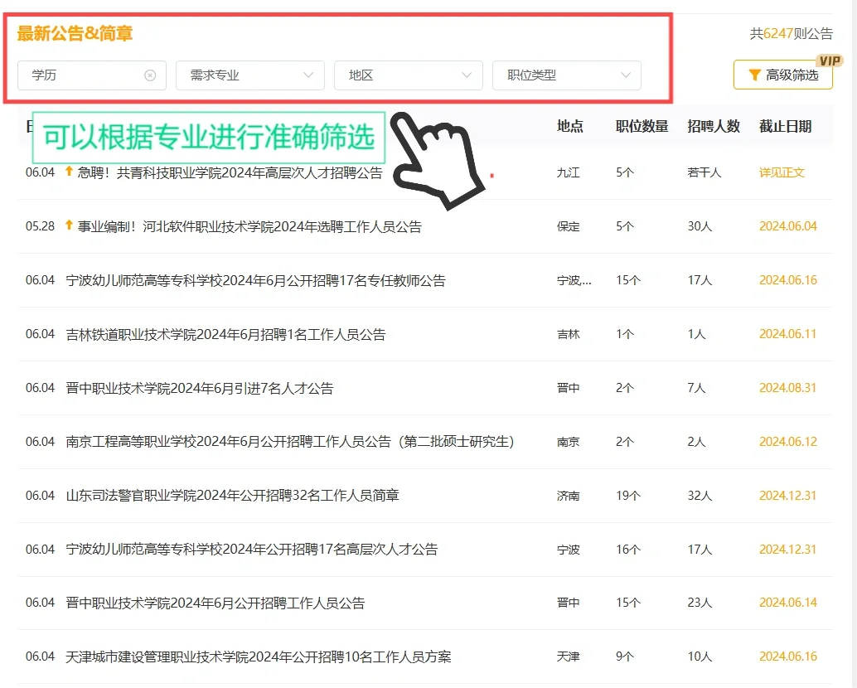This screenshot has width=857, height=688.
Task: Open 晋中职业技术学院2024年6月公开招聘工作人员公告
Action: pos(215,603)
